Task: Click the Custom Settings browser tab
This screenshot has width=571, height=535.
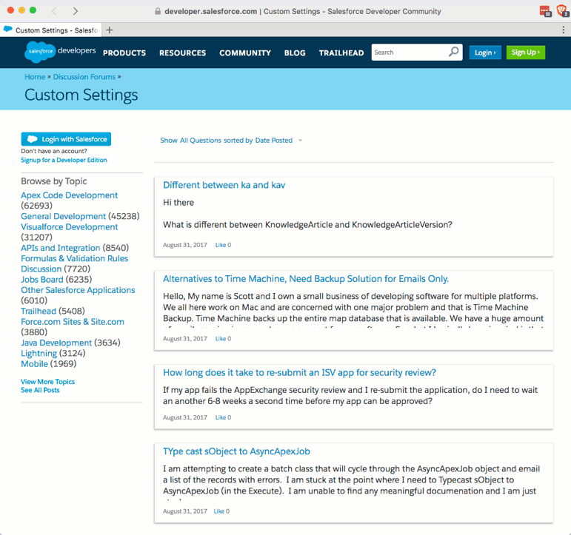Action: (x=51, y=30)
